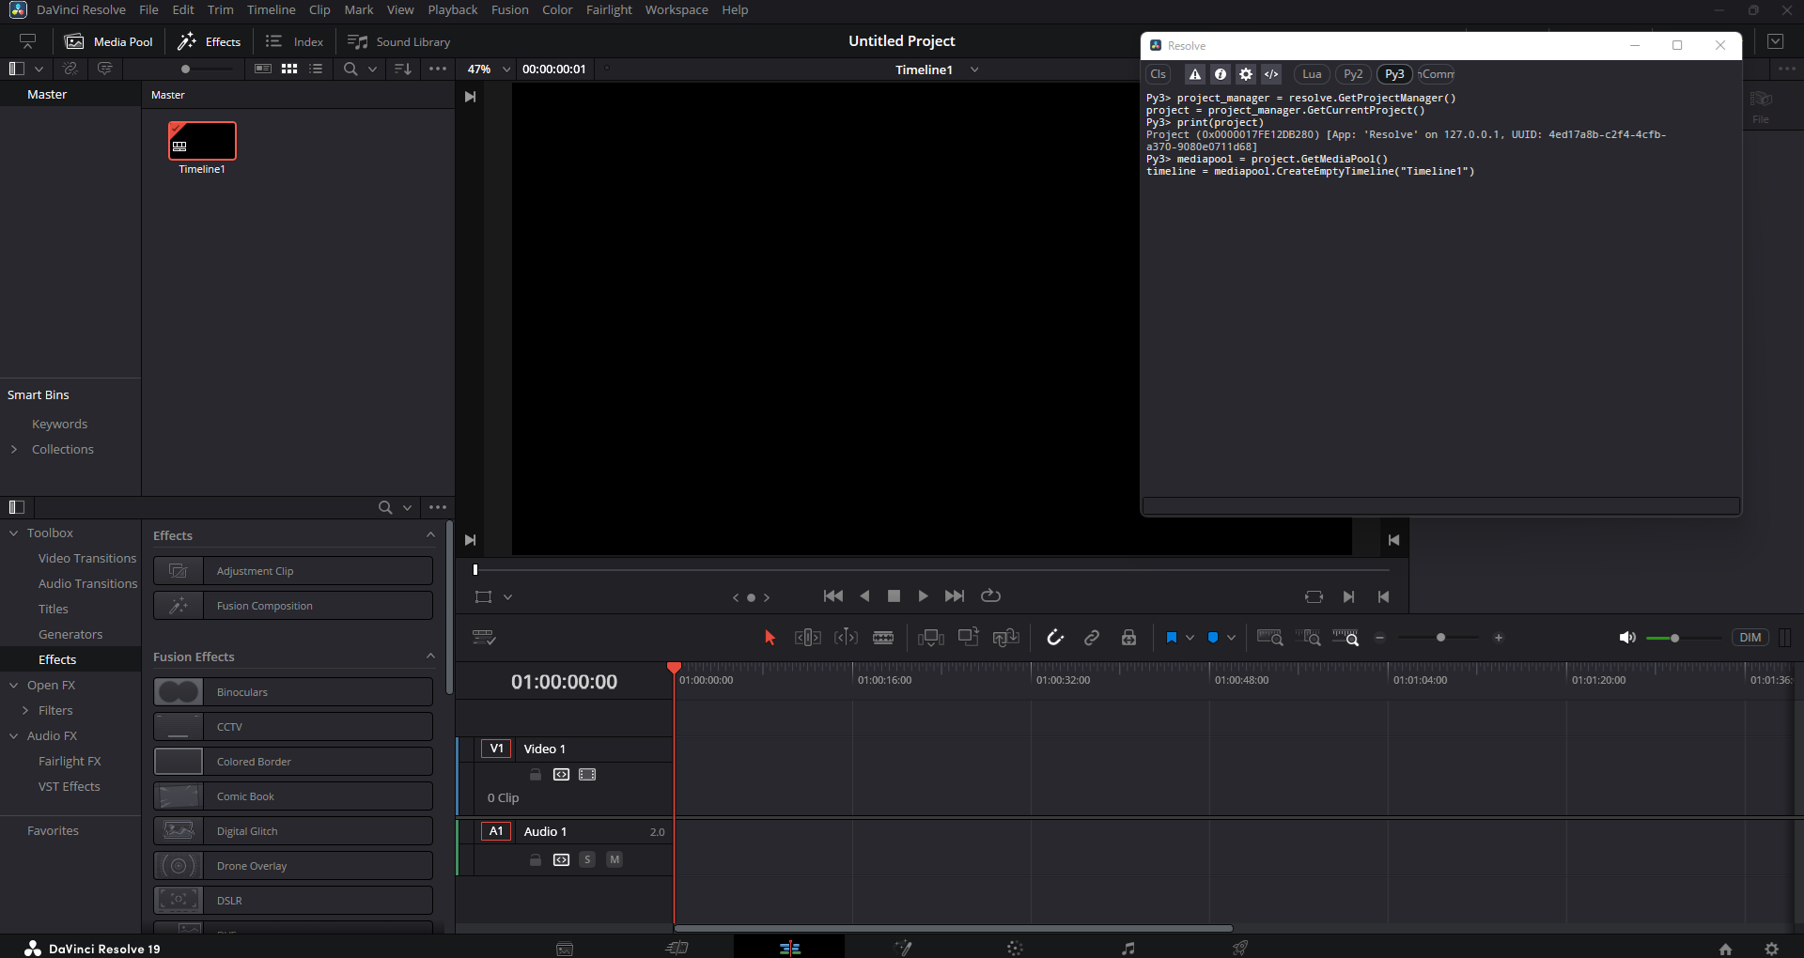Image resolution: width=1804 pixels, height=958 pixels.
Task: Toggle the timeline Snapping magnet icon
Action: (1055, 638)
